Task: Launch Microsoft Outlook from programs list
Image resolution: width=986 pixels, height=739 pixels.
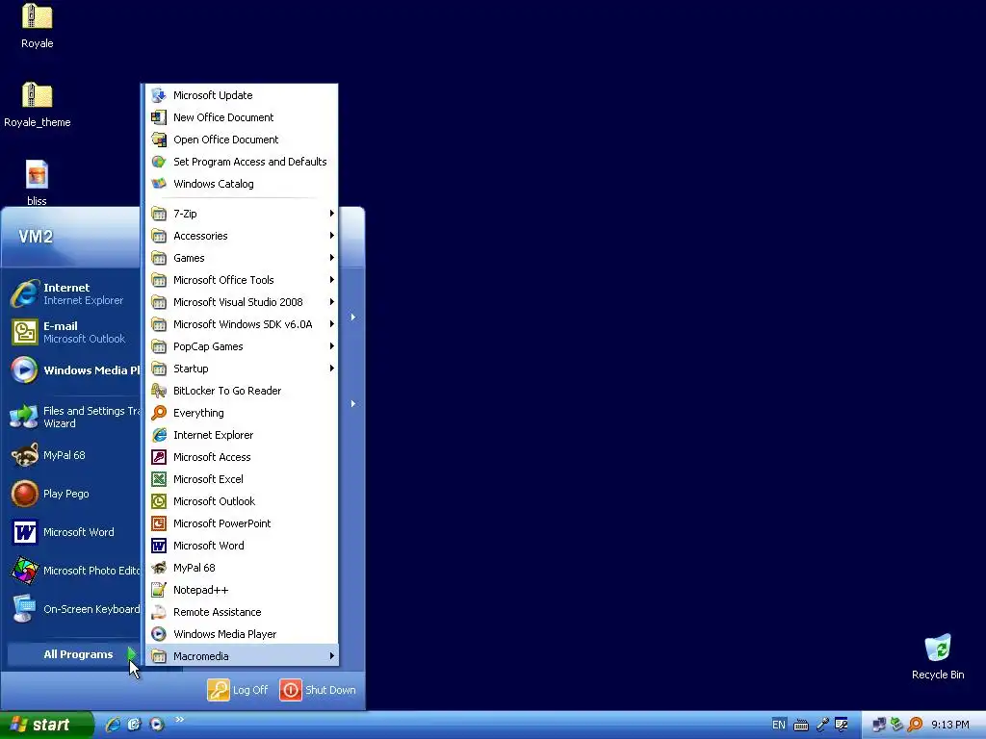Action: click(242, 500)
